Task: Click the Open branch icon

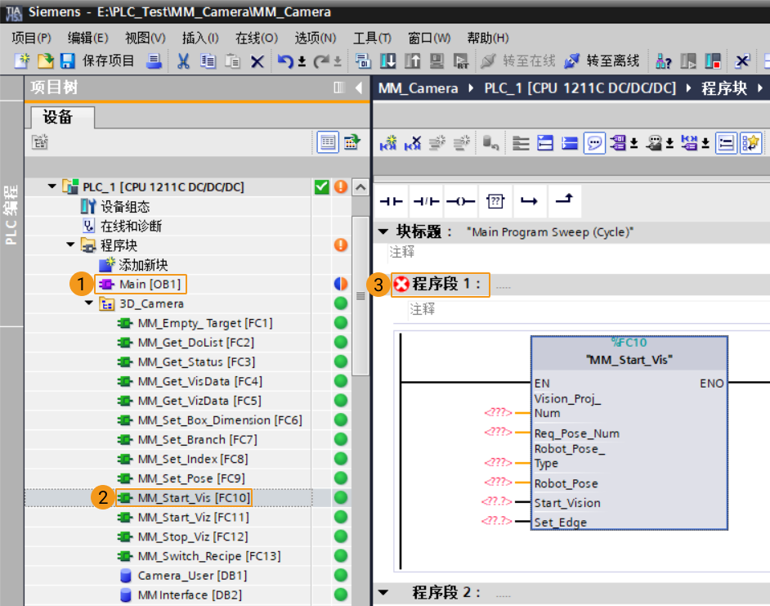Action: click(529, 201)
